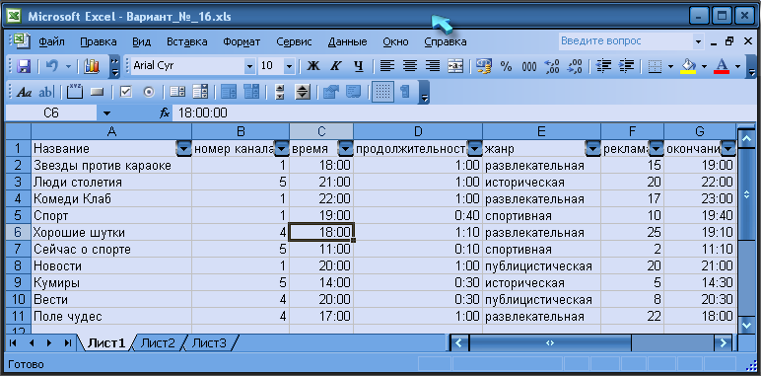The width and height of the screenshot is (761, 376).
Task: Click the Merge and Center icon
Action: pyautogui.click(x=455, y=66)
